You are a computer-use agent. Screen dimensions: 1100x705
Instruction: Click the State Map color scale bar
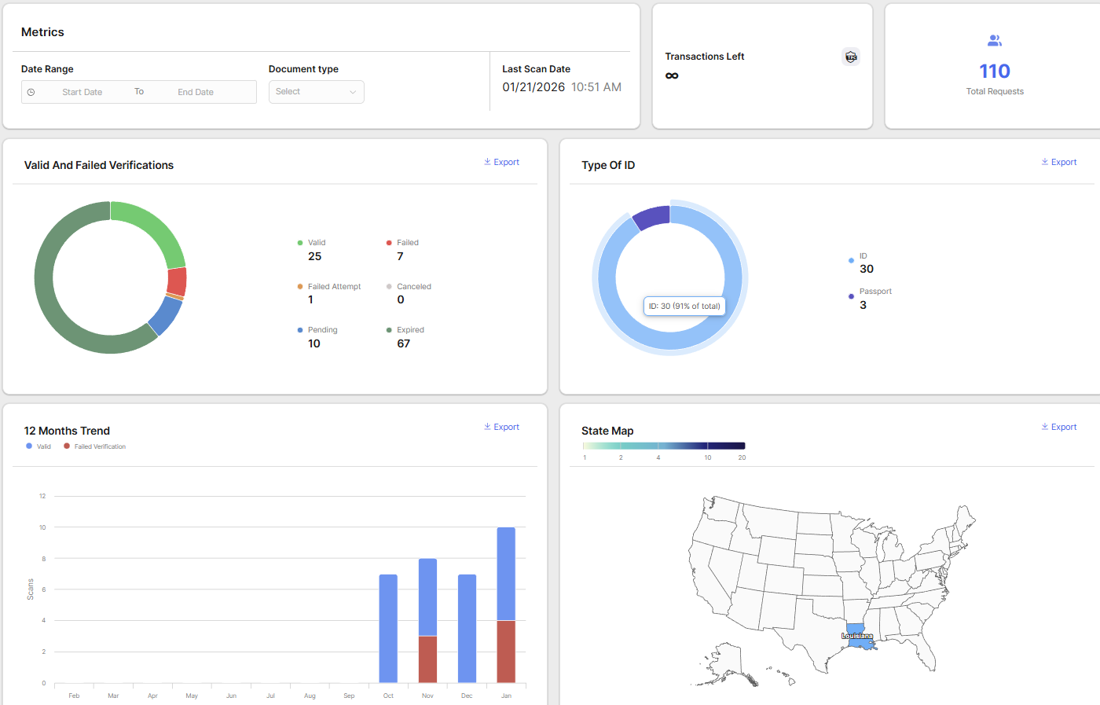(664, 446)
